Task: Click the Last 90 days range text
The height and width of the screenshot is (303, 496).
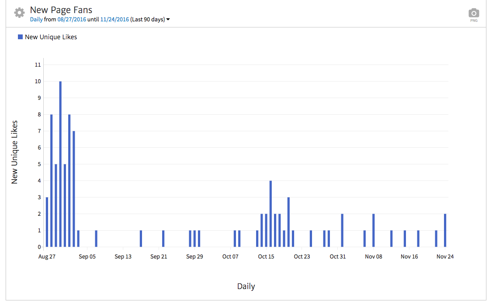Action: [x=147, y=20]
